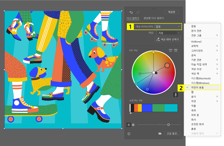Choose 회사 in the library menu

[x=194, y=120]
